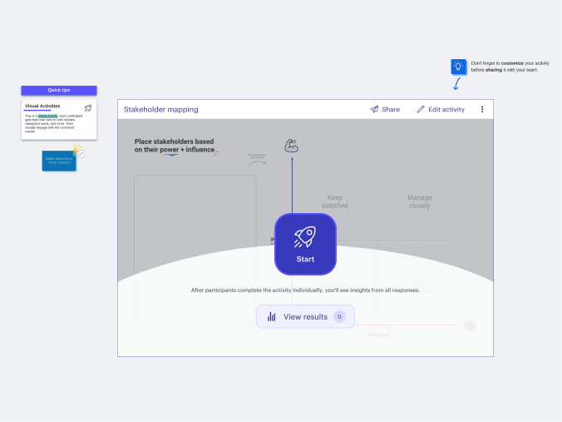Click the Stakeholder mapping title
Image resolution: width=562 pixels, height=422 pixels.
click(x=161, y=109)
